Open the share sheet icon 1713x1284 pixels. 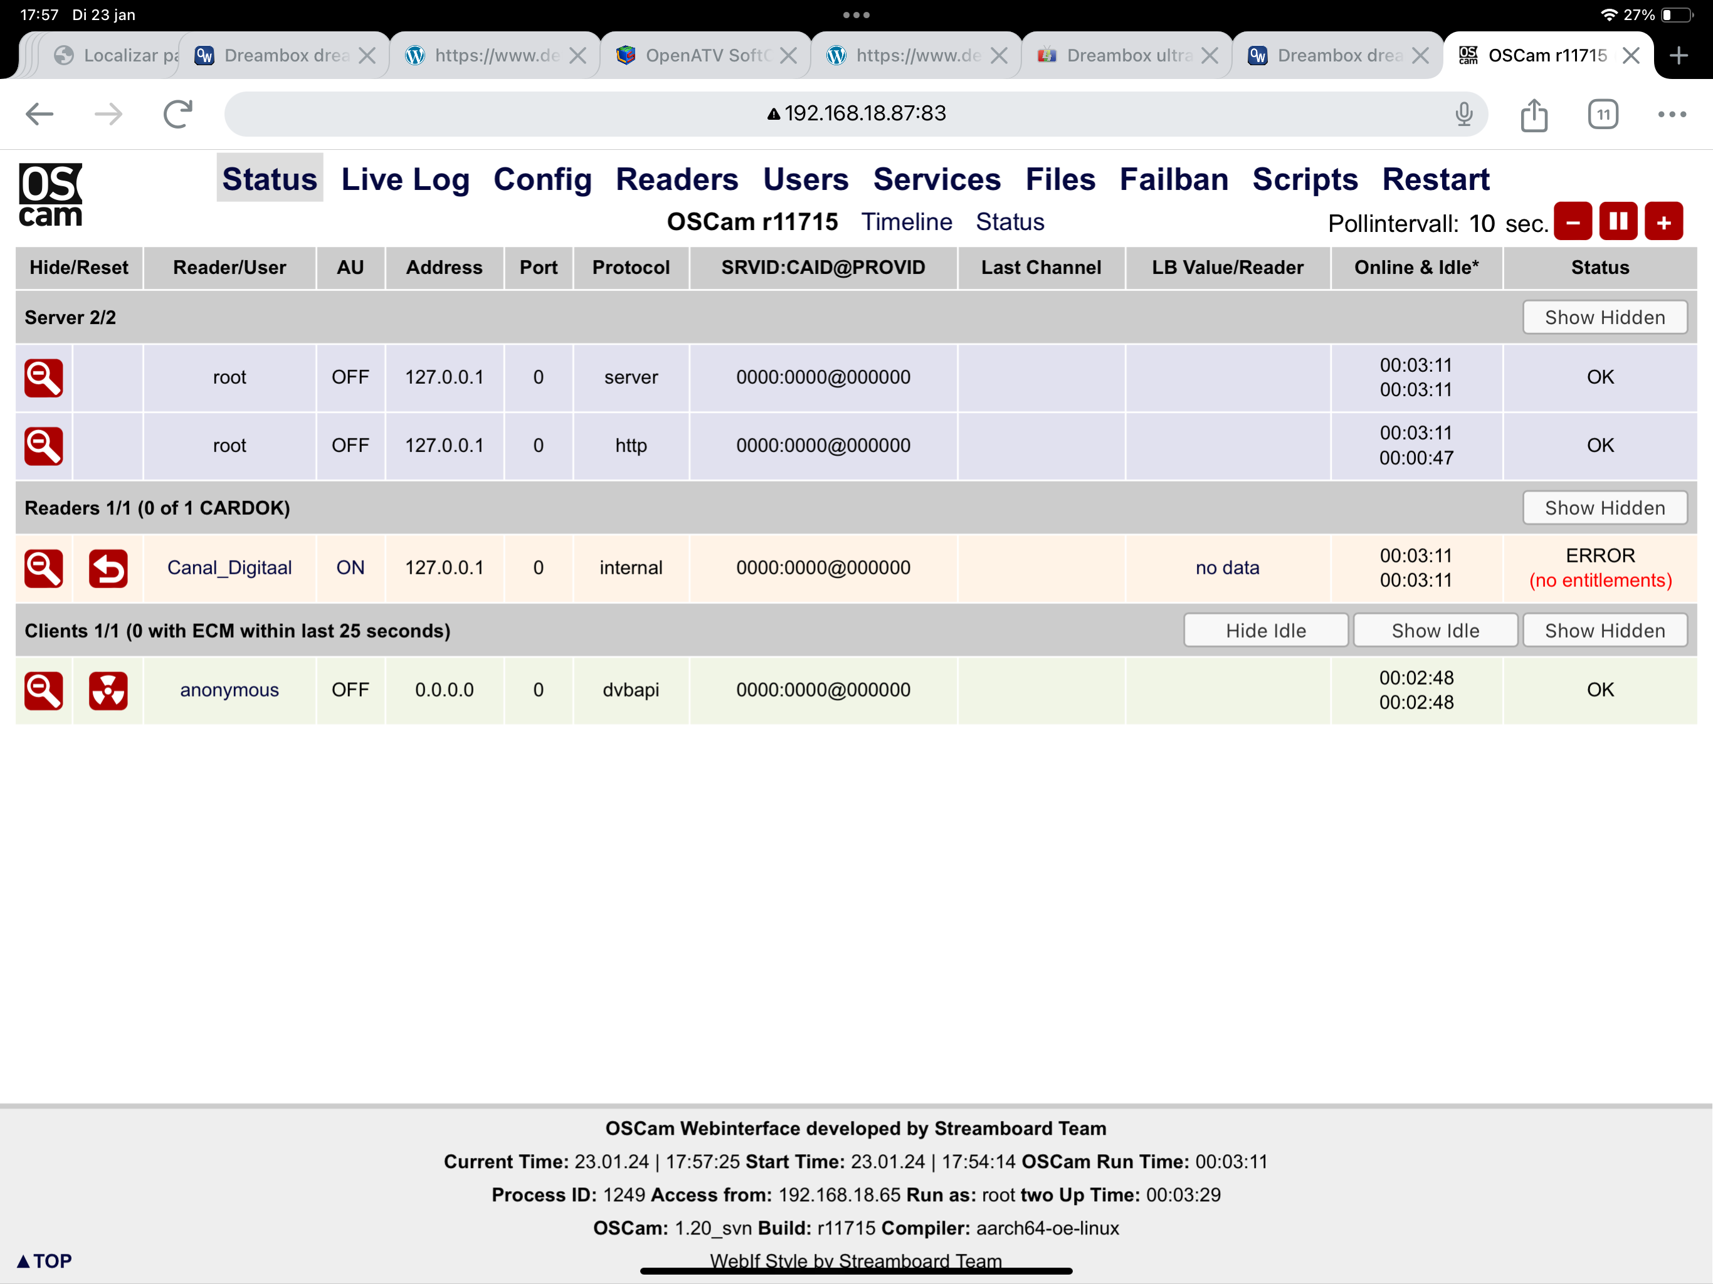(x=1534, y=114)
